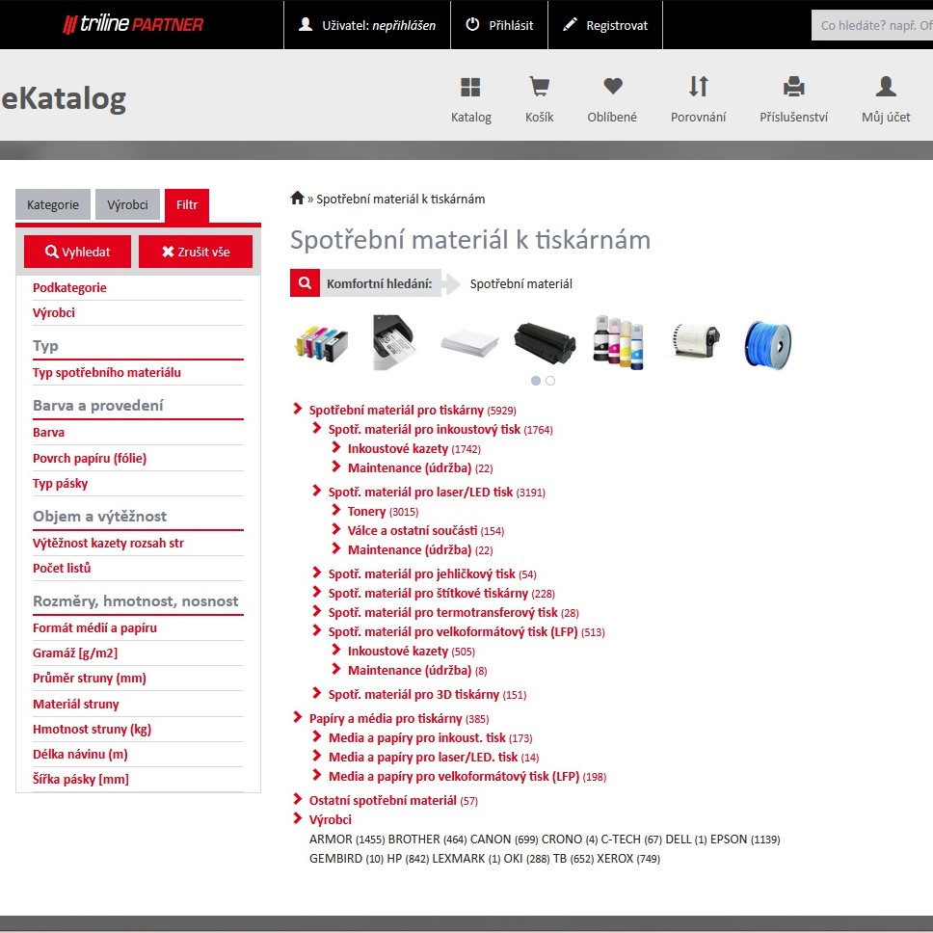Image resolution: width=933 pixels, height=933 pixels.
Task: Click the red Komfortní hledání search icon
Action: [305, 283]
